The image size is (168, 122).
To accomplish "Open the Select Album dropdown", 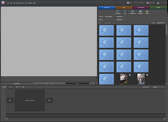I will [109, 17].
